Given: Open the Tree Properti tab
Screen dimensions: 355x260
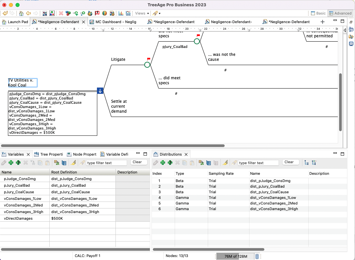Looking at the screenshot, I should [48, 154].
